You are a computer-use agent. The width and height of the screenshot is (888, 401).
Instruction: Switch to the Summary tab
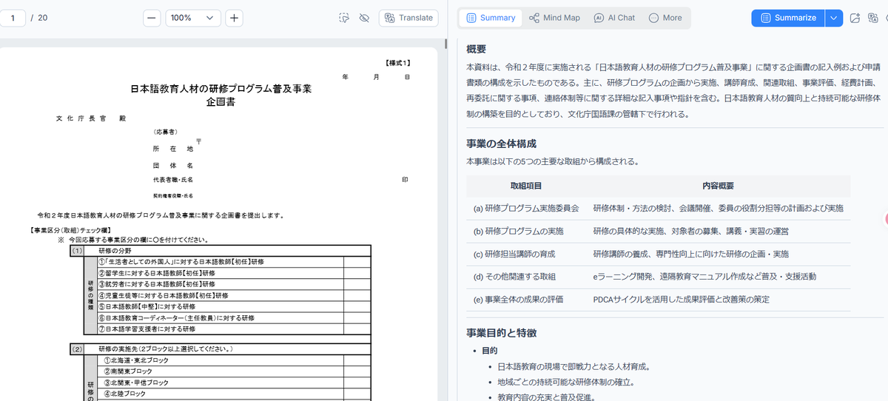tap(491, 18)
